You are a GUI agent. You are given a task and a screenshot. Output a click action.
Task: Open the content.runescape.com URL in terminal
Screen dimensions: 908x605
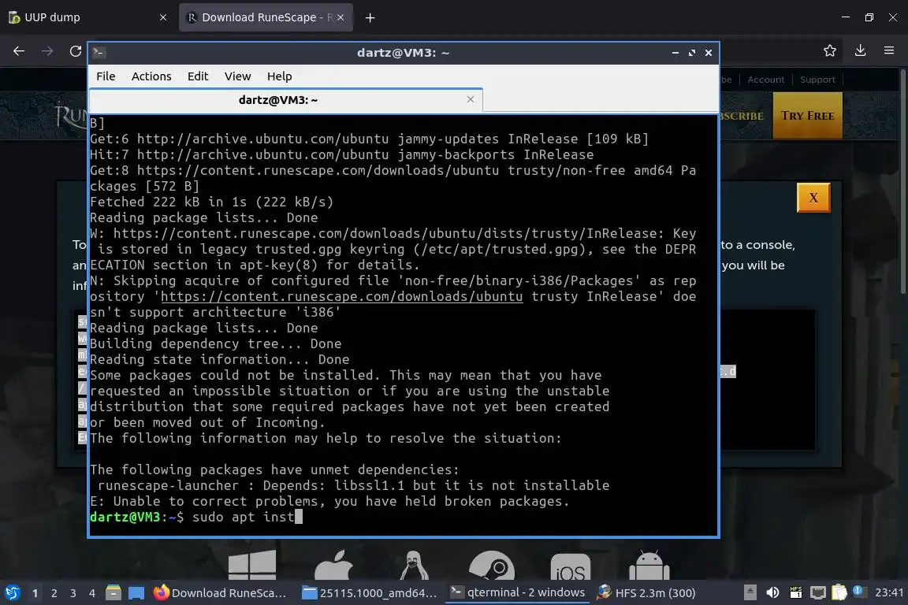(x=341, y=296)
